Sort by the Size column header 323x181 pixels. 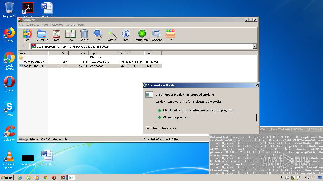[59, 53]
